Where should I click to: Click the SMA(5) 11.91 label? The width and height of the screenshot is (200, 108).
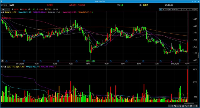pyautogui.click(x=11, y=12)
